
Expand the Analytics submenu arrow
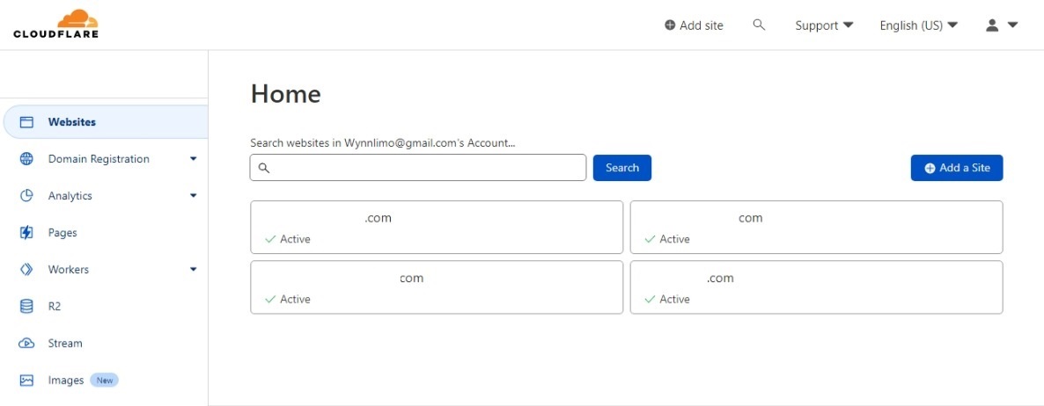pyautogui.click(x=193, y=196)
